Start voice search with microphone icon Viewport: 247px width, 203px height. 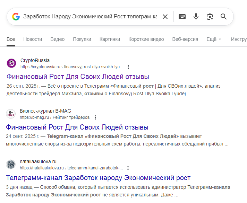(196, 17)
